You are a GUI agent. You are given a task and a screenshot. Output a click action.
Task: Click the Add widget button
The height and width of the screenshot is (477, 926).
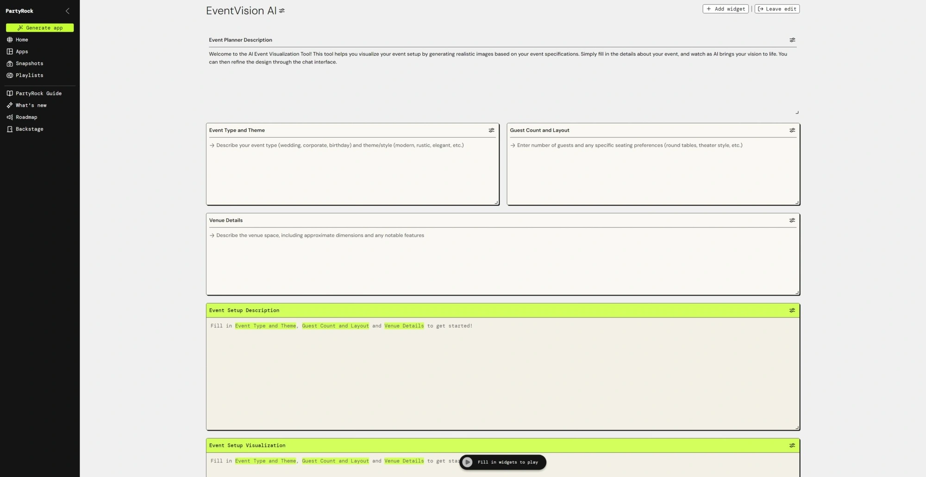coord(726,9)
